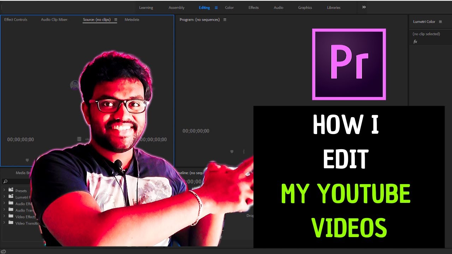Image resolution: width=452 pixels, height=254 pixels.
Task: Show overflow workspaces with the double-arrow
Action: coord(364,7)
